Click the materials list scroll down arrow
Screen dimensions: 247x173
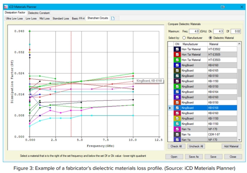tap(239, 140)
